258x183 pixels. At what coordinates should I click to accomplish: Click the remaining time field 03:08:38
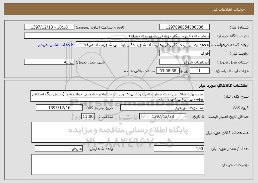pos(168,71)
